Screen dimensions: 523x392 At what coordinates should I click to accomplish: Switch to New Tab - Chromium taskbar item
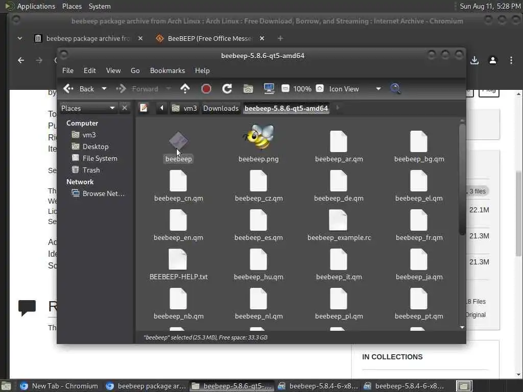click(x=59, y=386)
